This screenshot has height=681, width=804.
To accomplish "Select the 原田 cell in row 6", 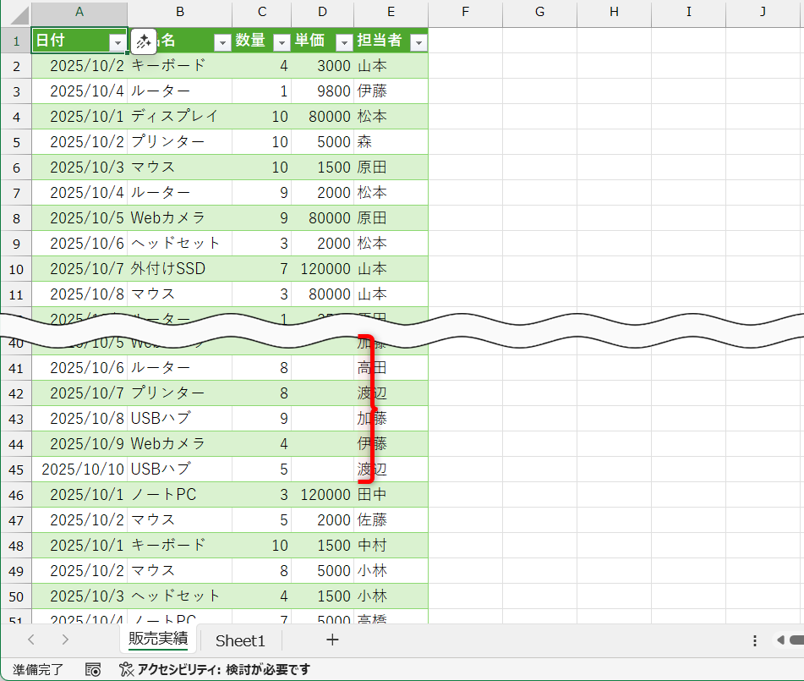I will click(391, 168).
